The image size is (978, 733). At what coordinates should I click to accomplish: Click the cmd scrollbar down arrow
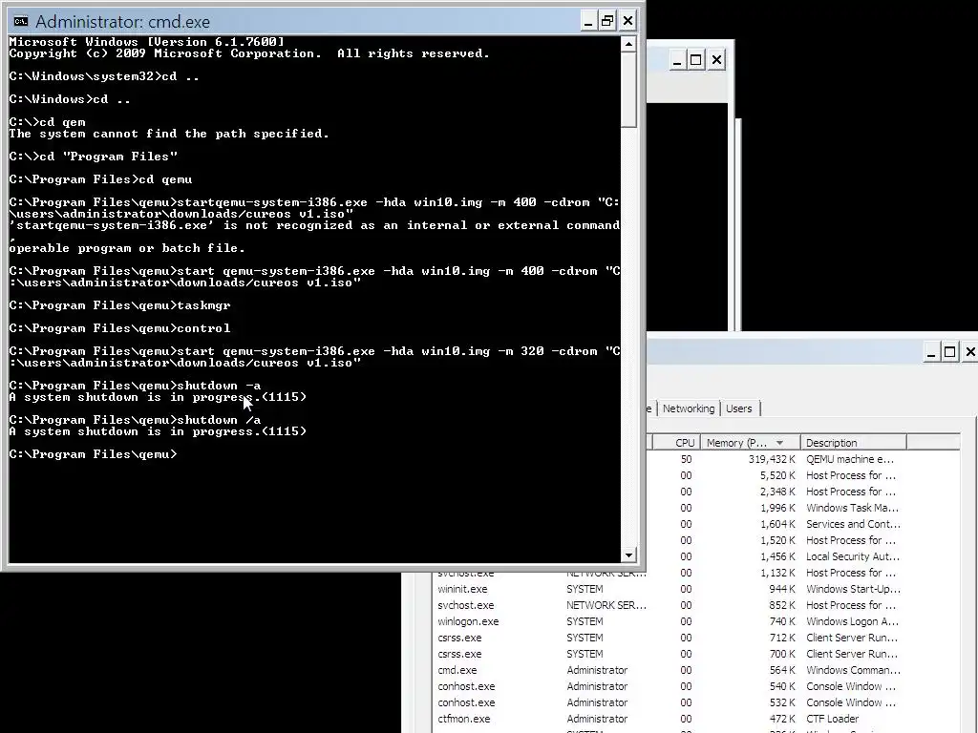click(x=628, y=555)
